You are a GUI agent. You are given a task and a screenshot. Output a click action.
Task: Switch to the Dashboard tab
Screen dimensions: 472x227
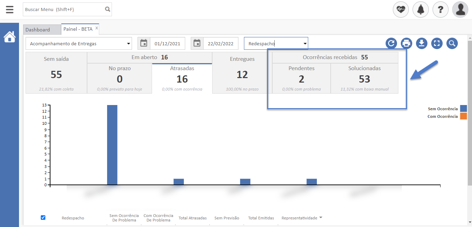pos(38,30)
